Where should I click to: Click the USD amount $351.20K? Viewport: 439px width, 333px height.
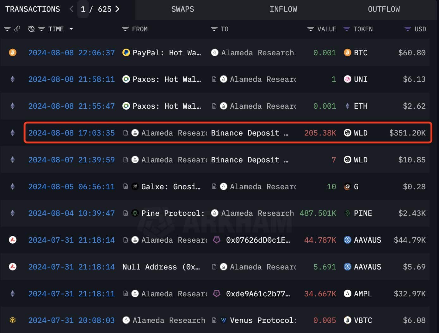click(x=407, y=133)
